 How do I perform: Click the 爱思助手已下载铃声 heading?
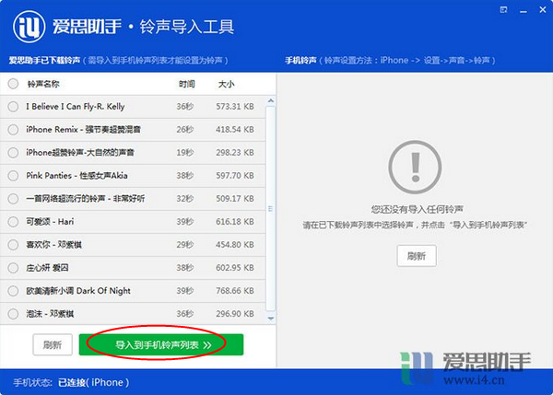pos(44,60)
